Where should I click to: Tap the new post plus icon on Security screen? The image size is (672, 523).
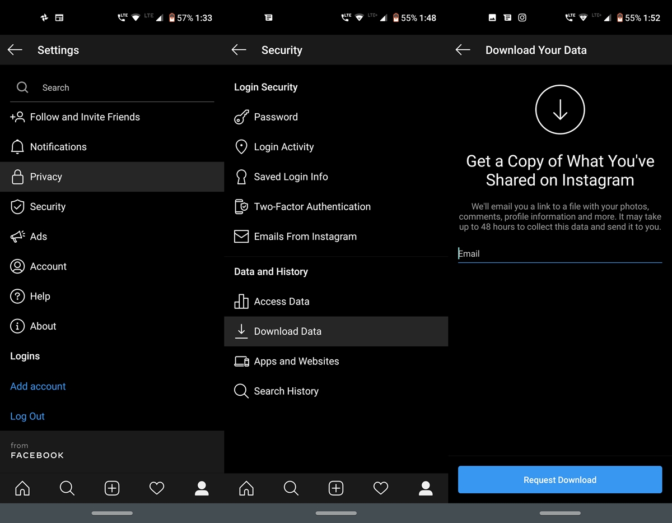tap(336, 488)
